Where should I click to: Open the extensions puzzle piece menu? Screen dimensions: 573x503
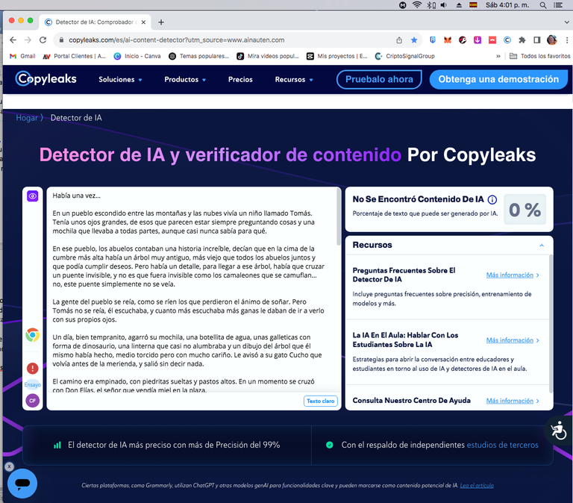click(522, 40)
